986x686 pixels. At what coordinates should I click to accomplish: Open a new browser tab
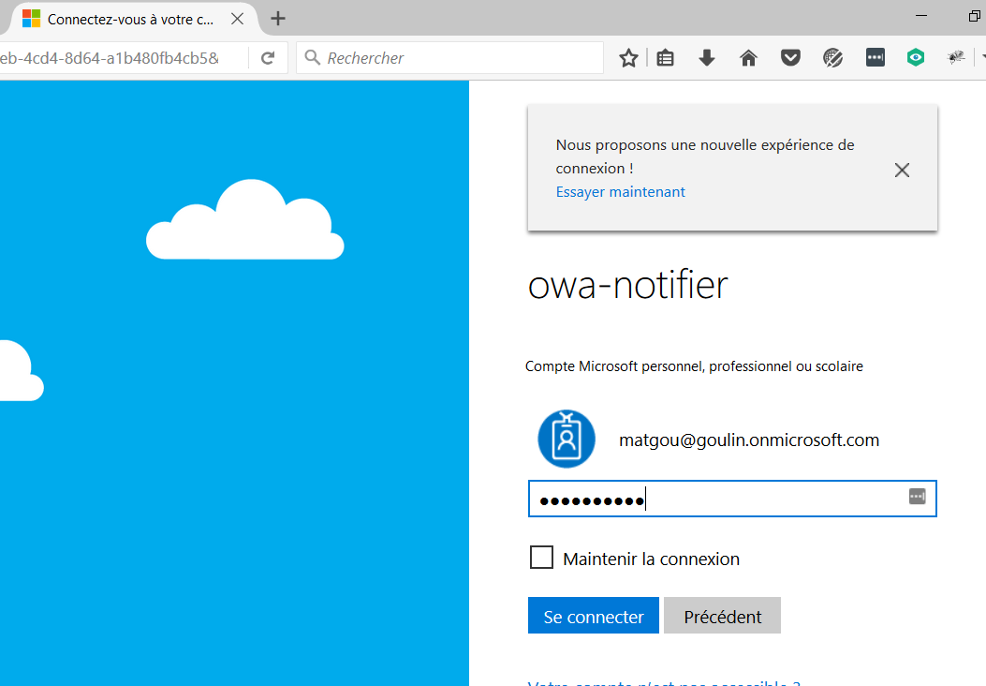pyautogui.click(x=278, y=19)
